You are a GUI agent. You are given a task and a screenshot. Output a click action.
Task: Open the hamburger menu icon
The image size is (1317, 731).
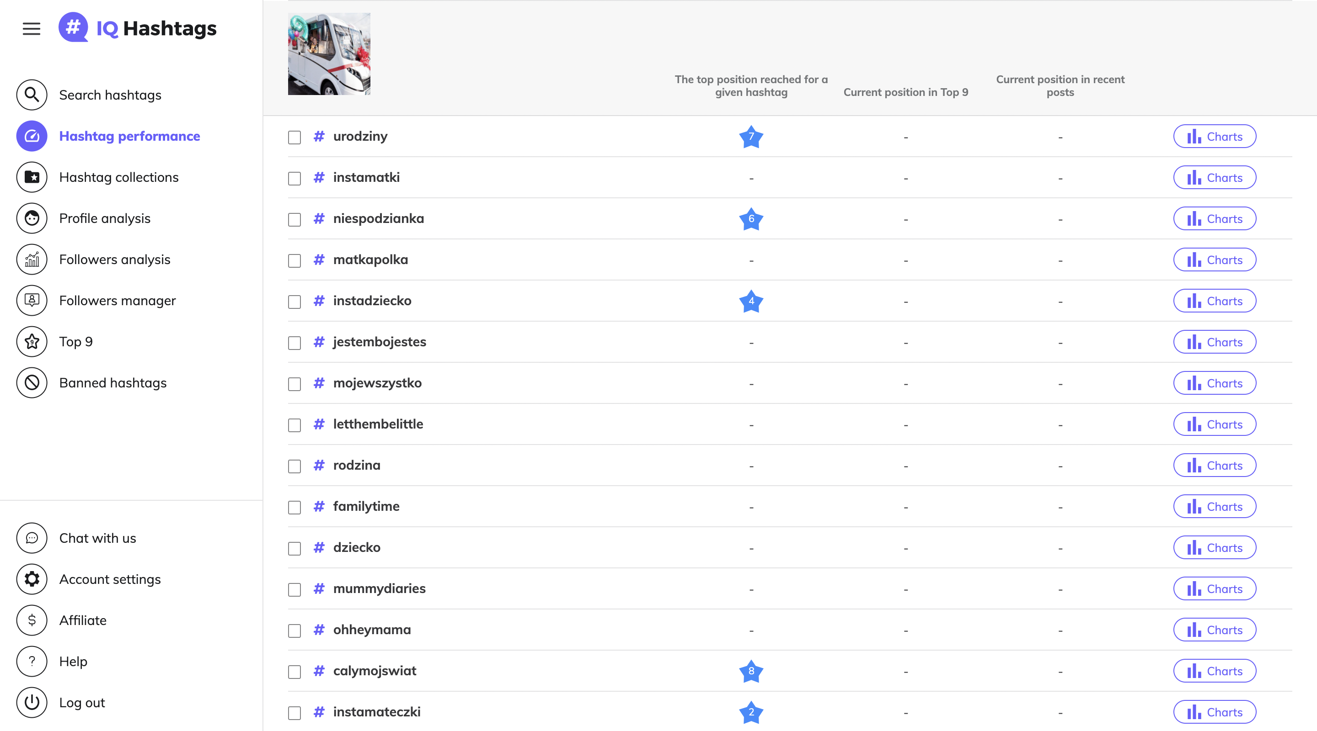point(31,29)
